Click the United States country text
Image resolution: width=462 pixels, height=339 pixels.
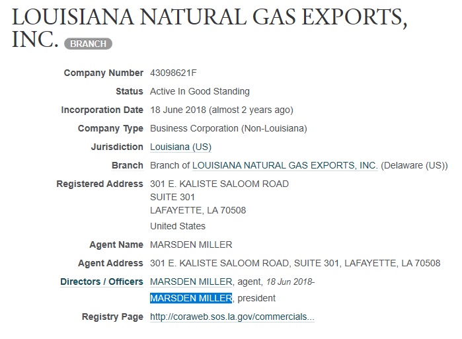178,226
